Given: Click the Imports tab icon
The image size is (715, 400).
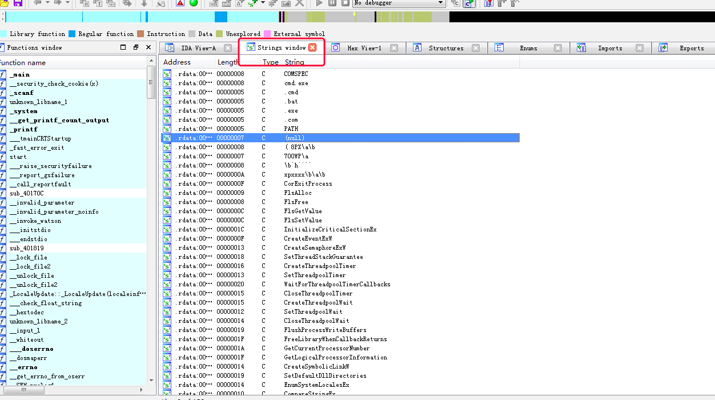Looking at the screenshot, I should 581,48.
